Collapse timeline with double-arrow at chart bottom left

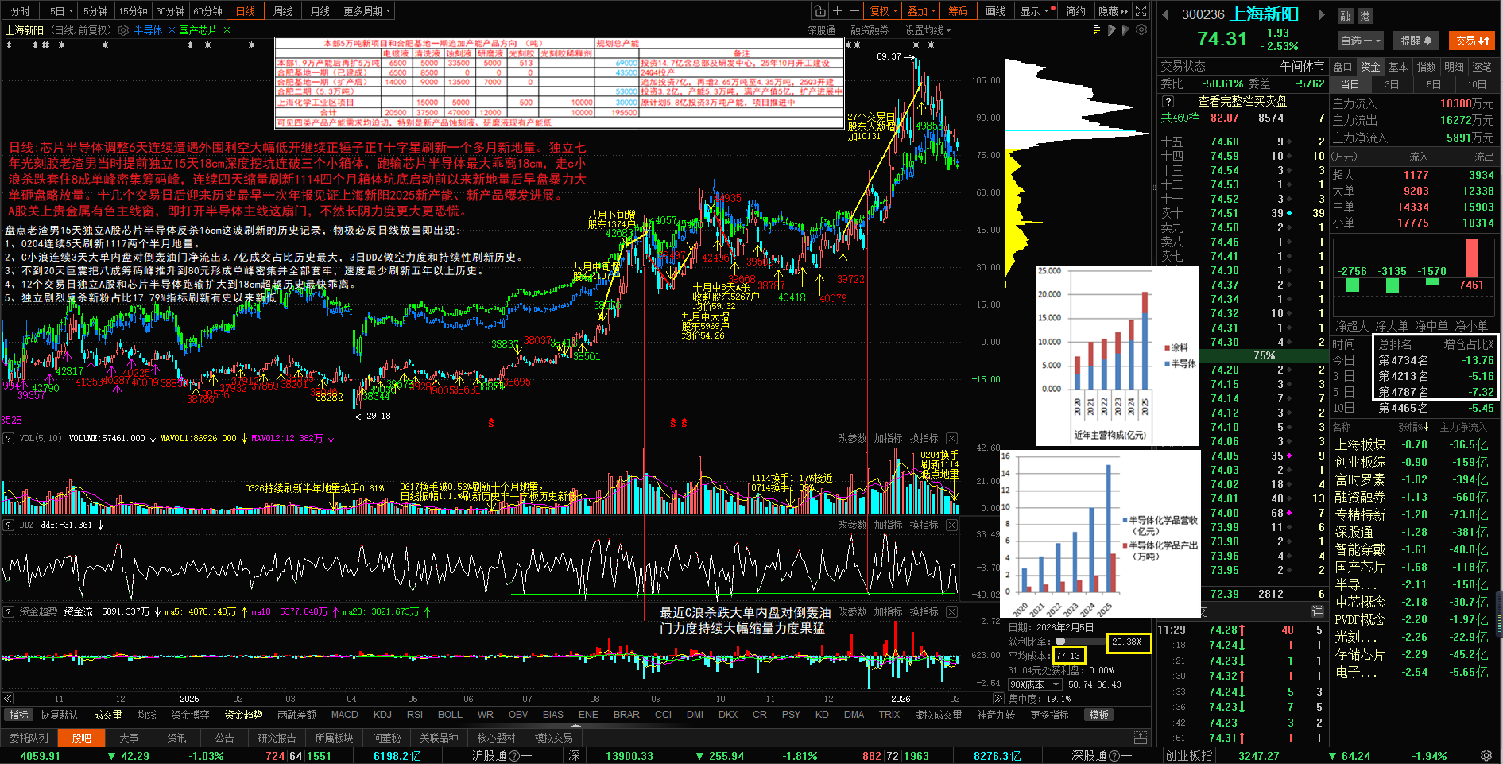click(x=8, y=698)
